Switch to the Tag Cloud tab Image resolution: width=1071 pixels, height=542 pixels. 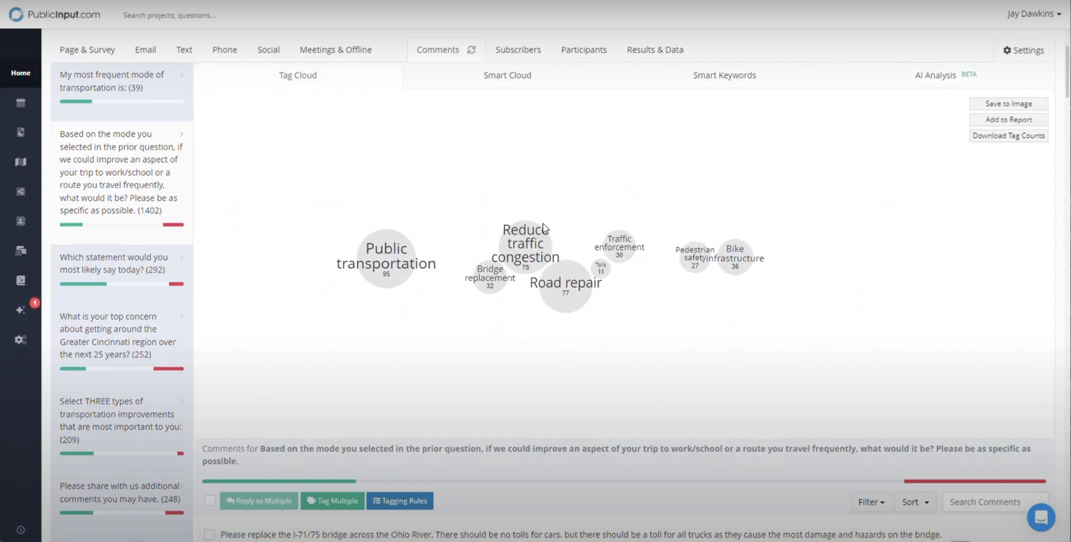click(298, 75)
